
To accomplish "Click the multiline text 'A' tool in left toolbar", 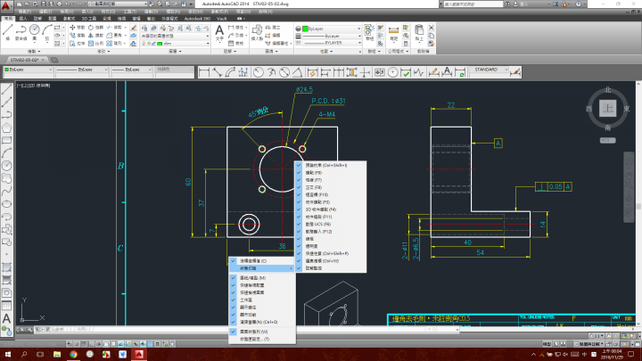I will pos(6,318).
